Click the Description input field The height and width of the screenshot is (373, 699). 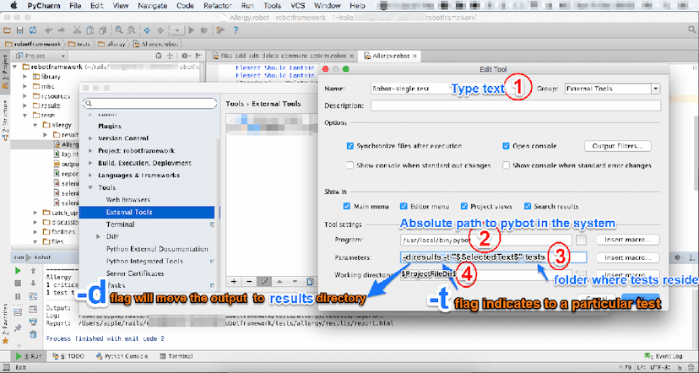point(515,105)
